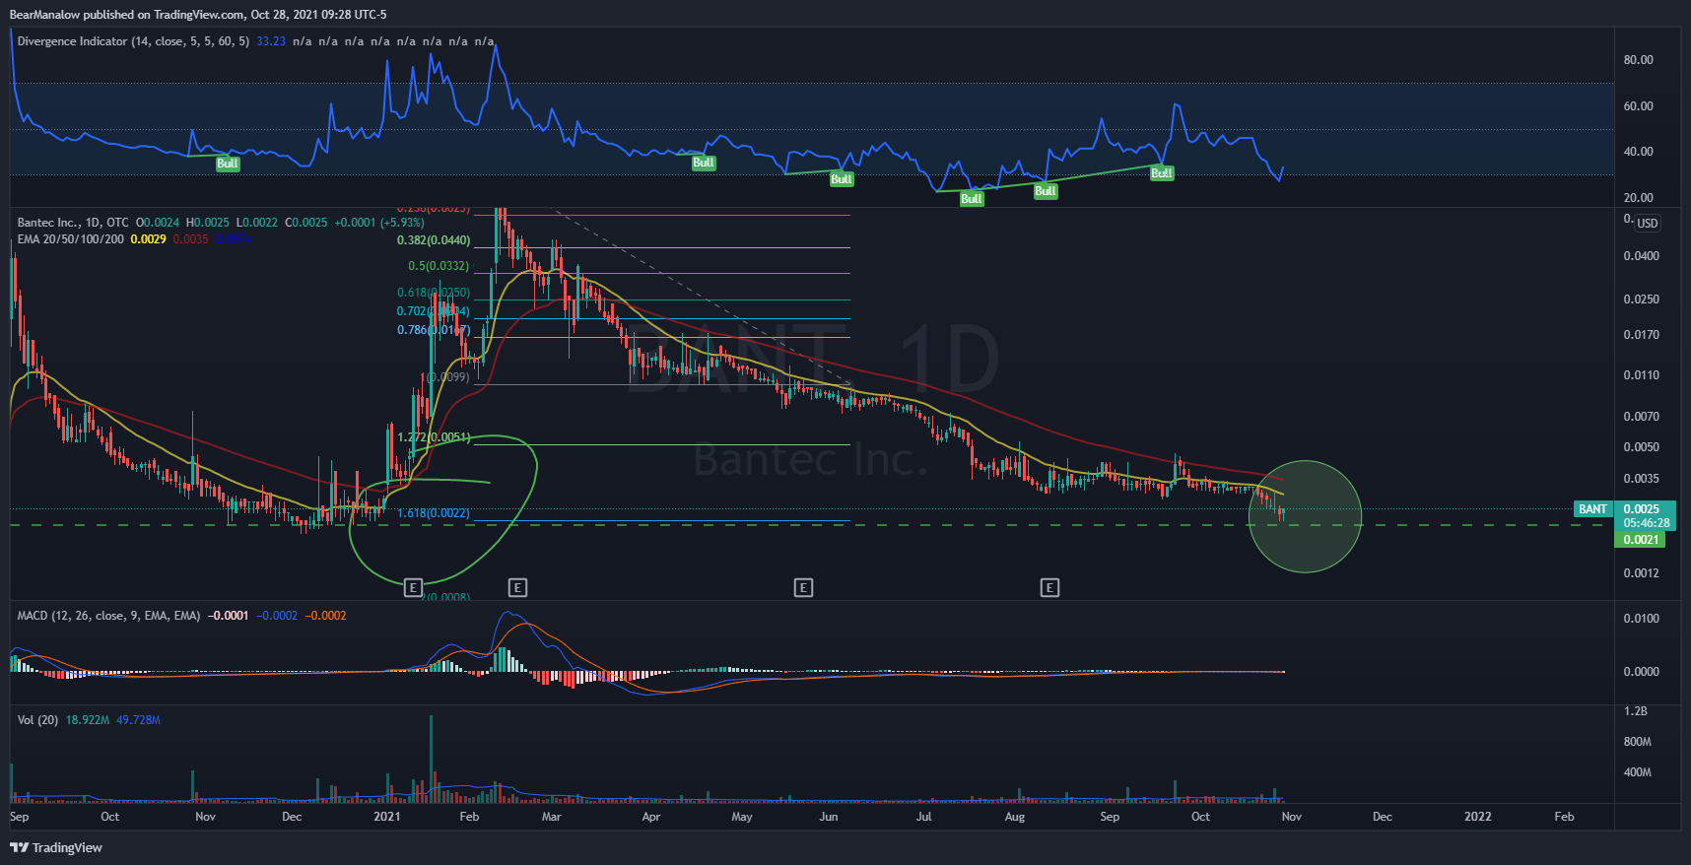Click the 33.23 divergence indicator value
The width and height of the screenshot is (1691, 865).
(x=271, y=41)
